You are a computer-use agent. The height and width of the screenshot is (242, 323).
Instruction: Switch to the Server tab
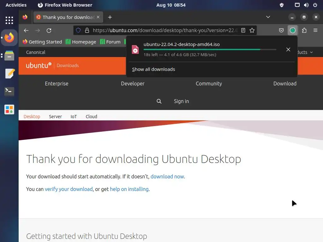(x=55, y=117)
